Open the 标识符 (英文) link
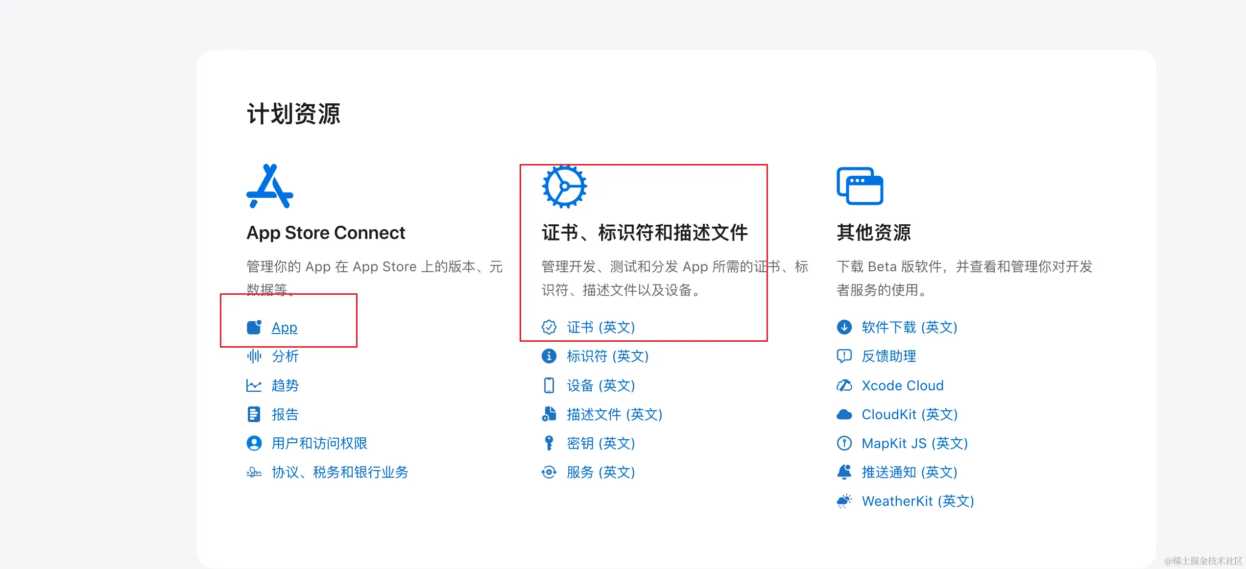The image size is (1246, 569). tap(608, 356)
